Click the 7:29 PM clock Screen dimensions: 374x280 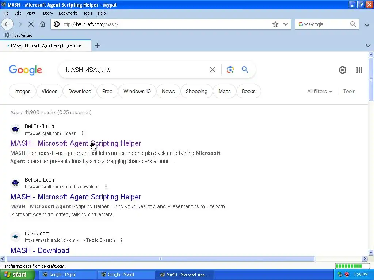click(x=360, y=275)
